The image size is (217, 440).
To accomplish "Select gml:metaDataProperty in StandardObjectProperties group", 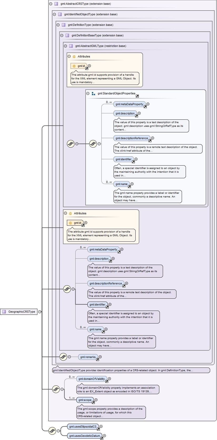I will (129, 104).
